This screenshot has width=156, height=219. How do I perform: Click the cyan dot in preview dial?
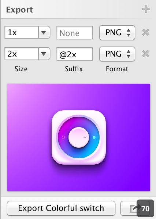pos(94,137)
